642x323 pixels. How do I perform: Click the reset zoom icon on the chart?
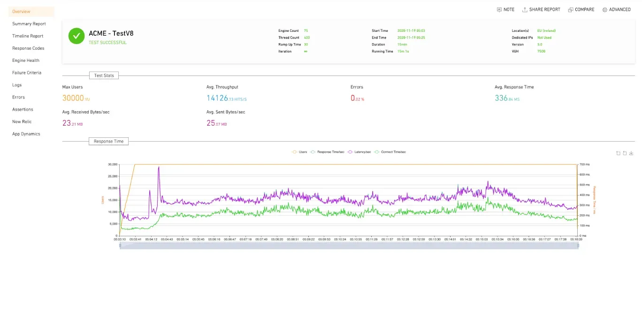point(625,153)
